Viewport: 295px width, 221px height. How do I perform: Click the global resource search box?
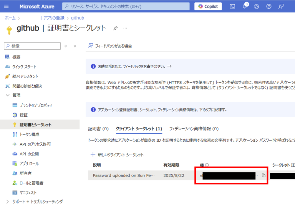pos(126,7)
